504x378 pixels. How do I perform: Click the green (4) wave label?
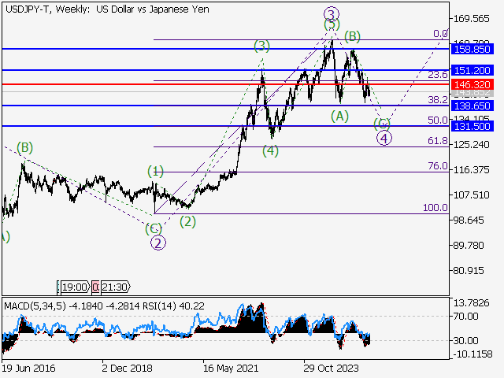coord(271,150)
